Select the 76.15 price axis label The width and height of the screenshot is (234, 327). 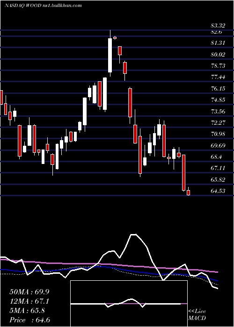(x=218, y=89)
